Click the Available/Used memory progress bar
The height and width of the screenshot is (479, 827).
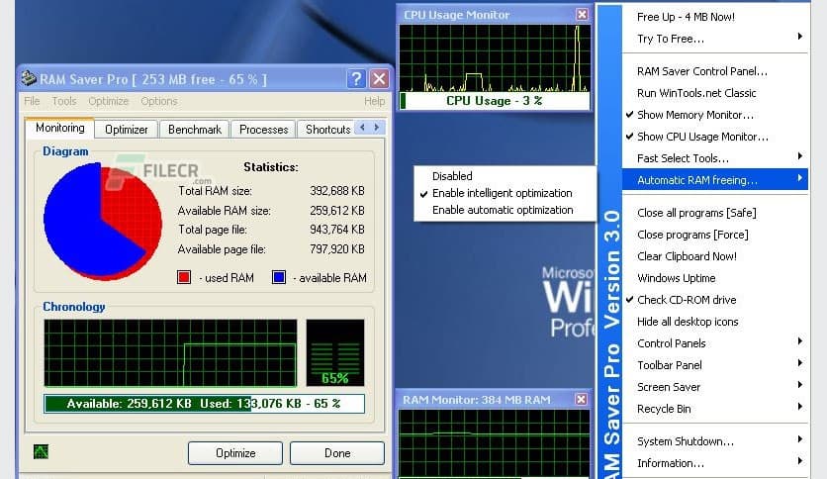point(204,404)
